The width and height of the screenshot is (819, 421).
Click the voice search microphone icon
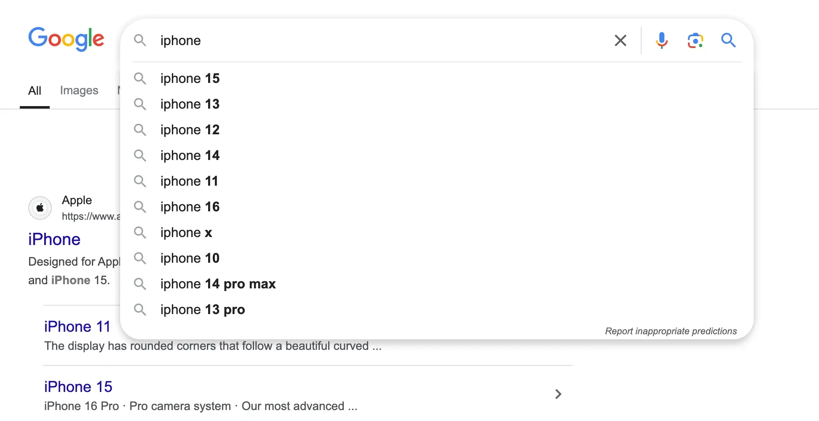[661, 40]
